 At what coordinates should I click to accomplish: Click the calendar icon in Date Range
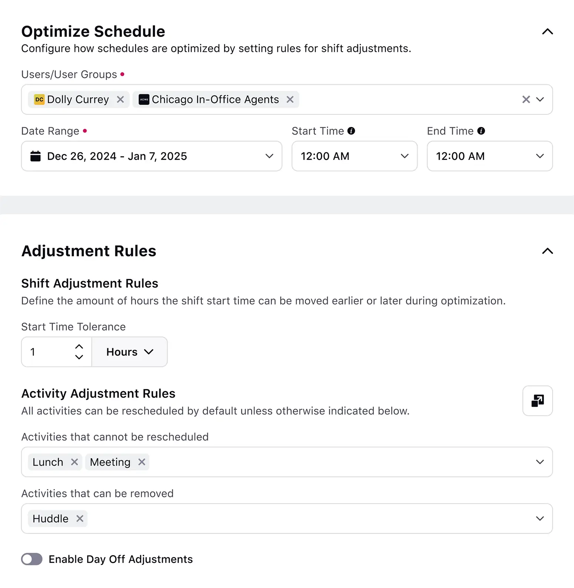pyautogui.click(x=36, y=156)
